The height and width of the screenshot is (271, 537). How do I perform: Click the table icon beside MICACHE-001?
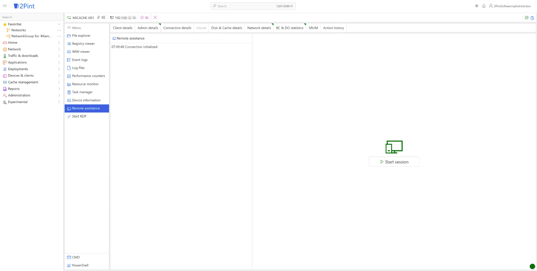tap(103, 17)
